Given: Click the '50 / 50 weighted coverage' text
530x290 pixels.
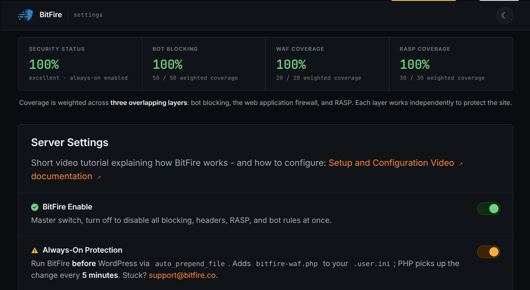Looking at the screenshot, I should coord(195,78).
